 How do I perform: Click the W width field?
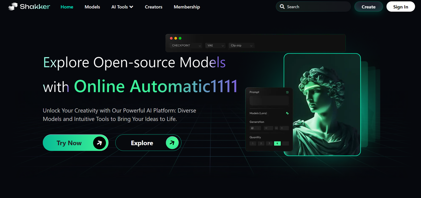(x=268, y=128)
